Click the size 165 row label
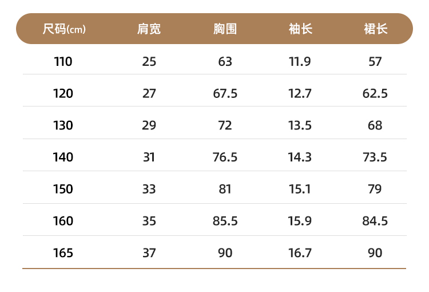Image resolution: width=429 pixels, height=292 pixels. (x=63, y=252)
